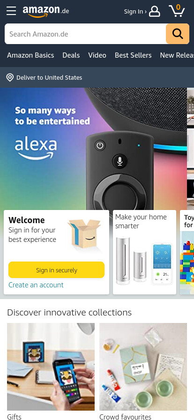Click the Sign In link
The image size is (194, 420).
pos(135,12)
